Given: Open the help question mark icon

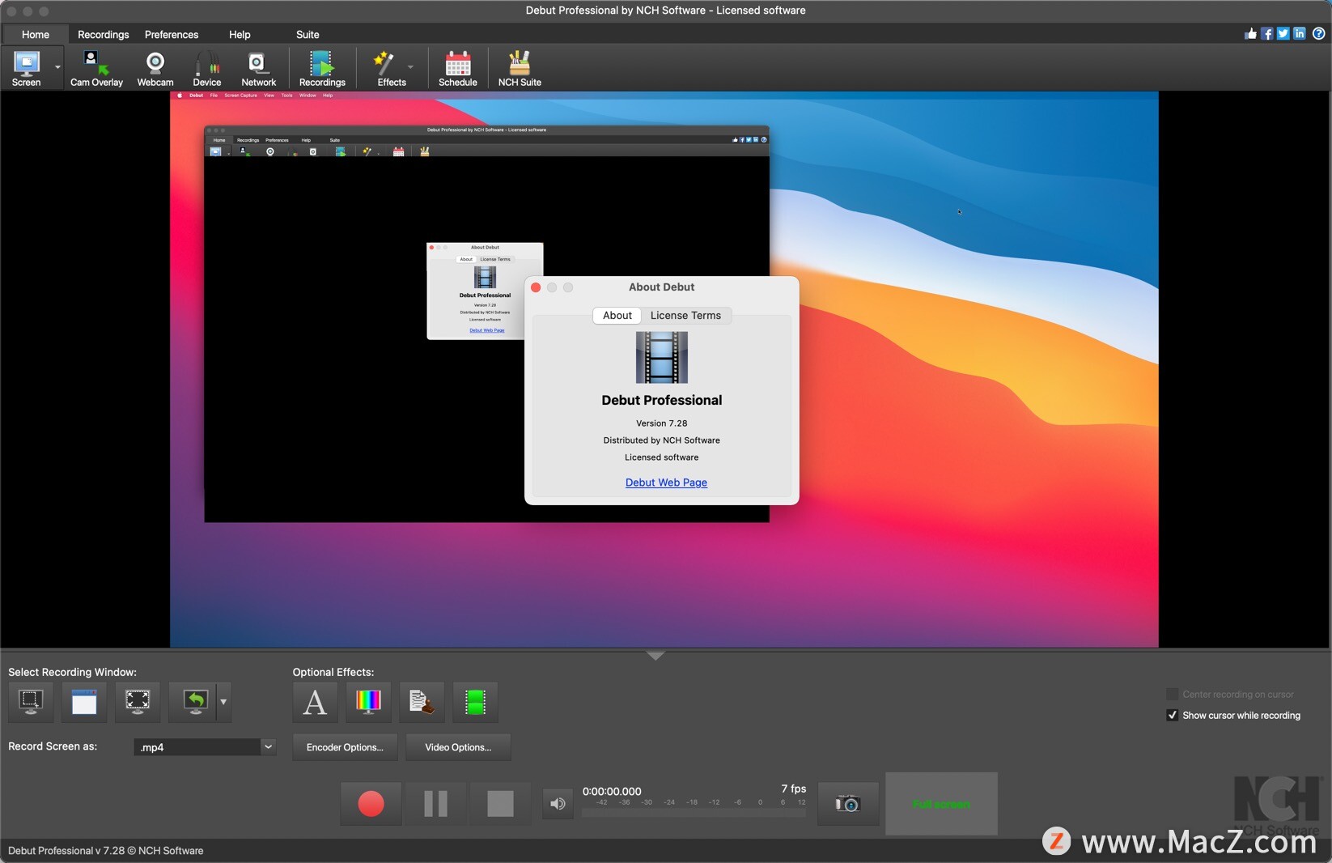Looking at the screenshot, I should [1319, 33].
